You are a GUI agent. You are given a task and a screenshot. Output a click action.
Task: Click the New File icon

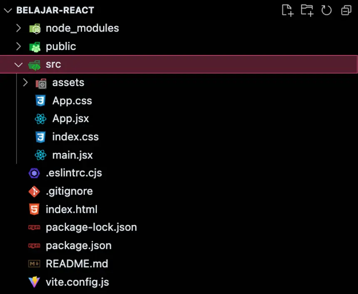[287, 10]
